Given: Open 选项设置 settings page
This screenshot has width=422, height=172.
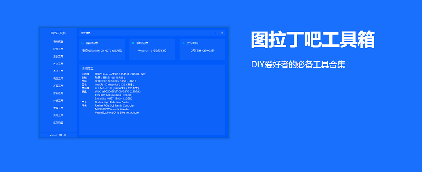Looking at the screenshot, I should [x=58, y=123].
